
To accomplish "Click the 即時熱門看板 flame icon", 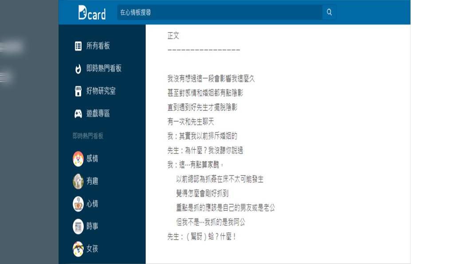I will coord(78,69).
